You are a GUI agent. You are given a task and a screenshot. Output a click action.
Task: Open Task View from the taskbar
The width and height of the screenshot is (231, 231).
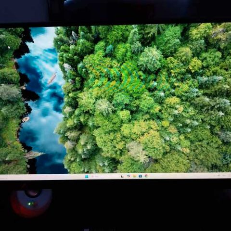(x=122, y=177)
